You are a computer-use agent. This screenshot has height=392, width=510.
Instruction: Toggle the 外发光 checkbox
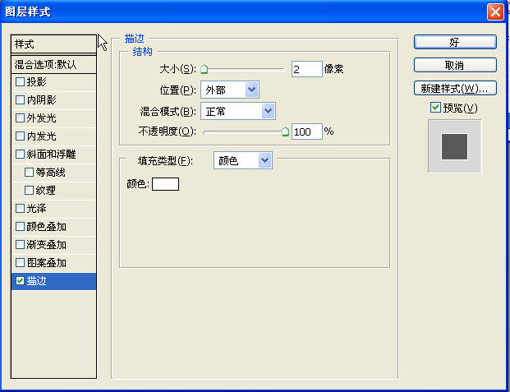tap(21, 118)
